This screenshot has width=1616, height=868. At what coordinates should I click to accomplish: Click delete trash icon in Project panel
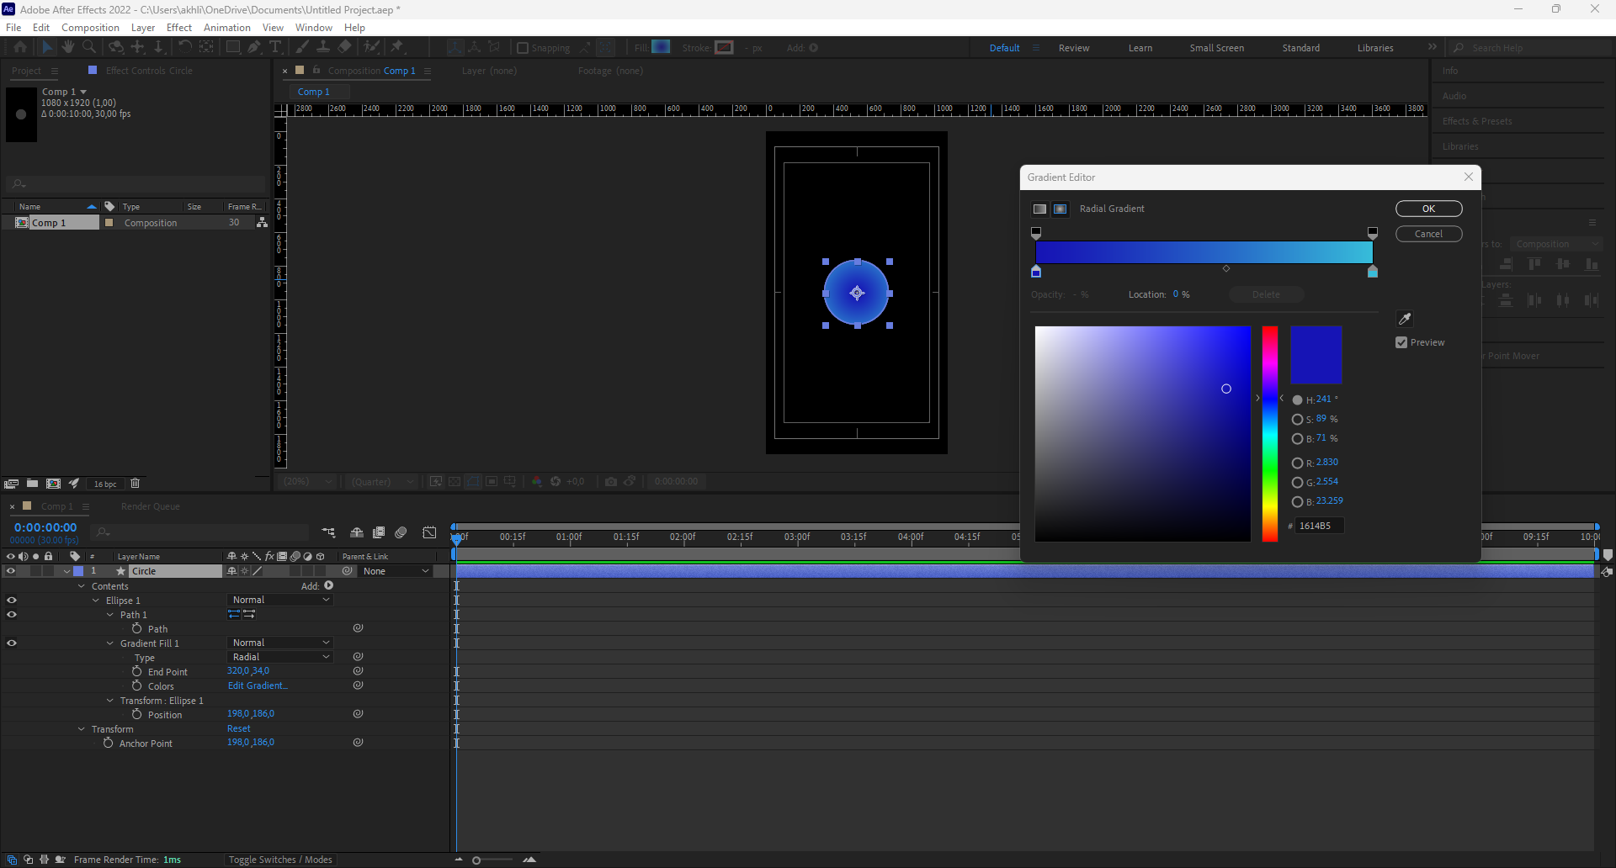135,484
